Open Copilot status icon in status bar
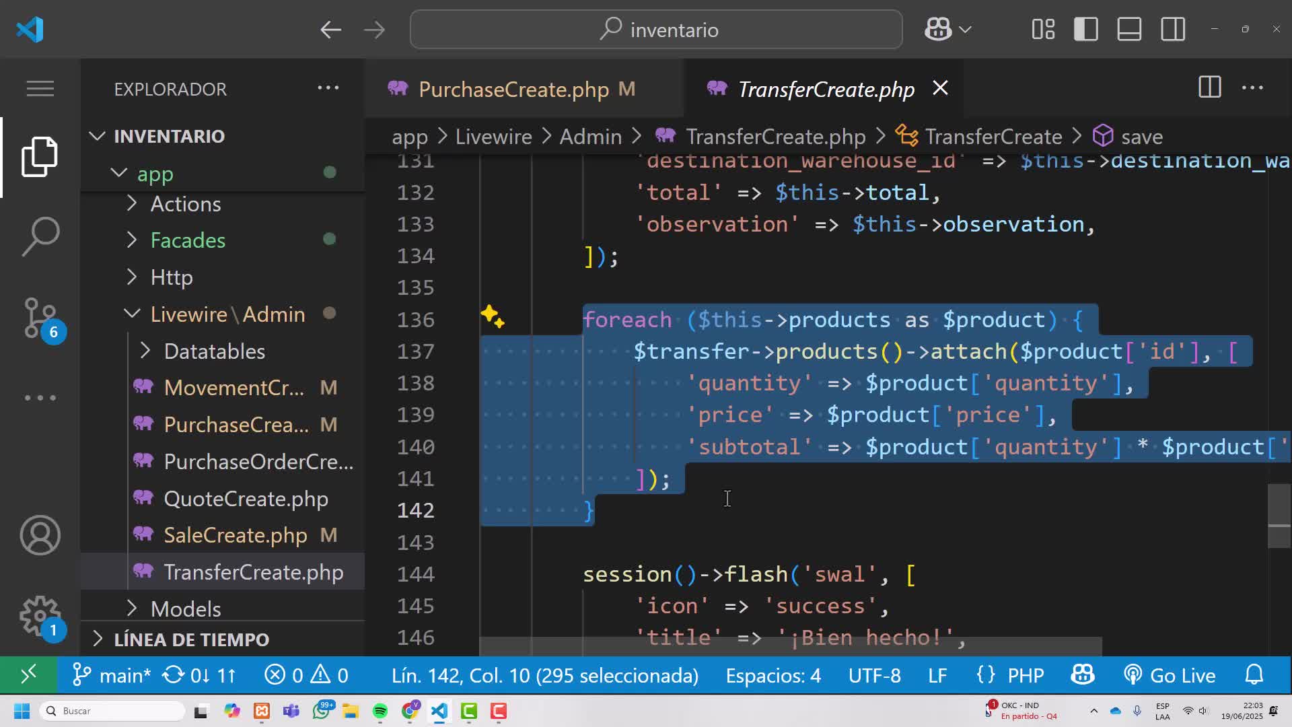The height and width of the screenshot is (727, 1292). point(1083,675)
